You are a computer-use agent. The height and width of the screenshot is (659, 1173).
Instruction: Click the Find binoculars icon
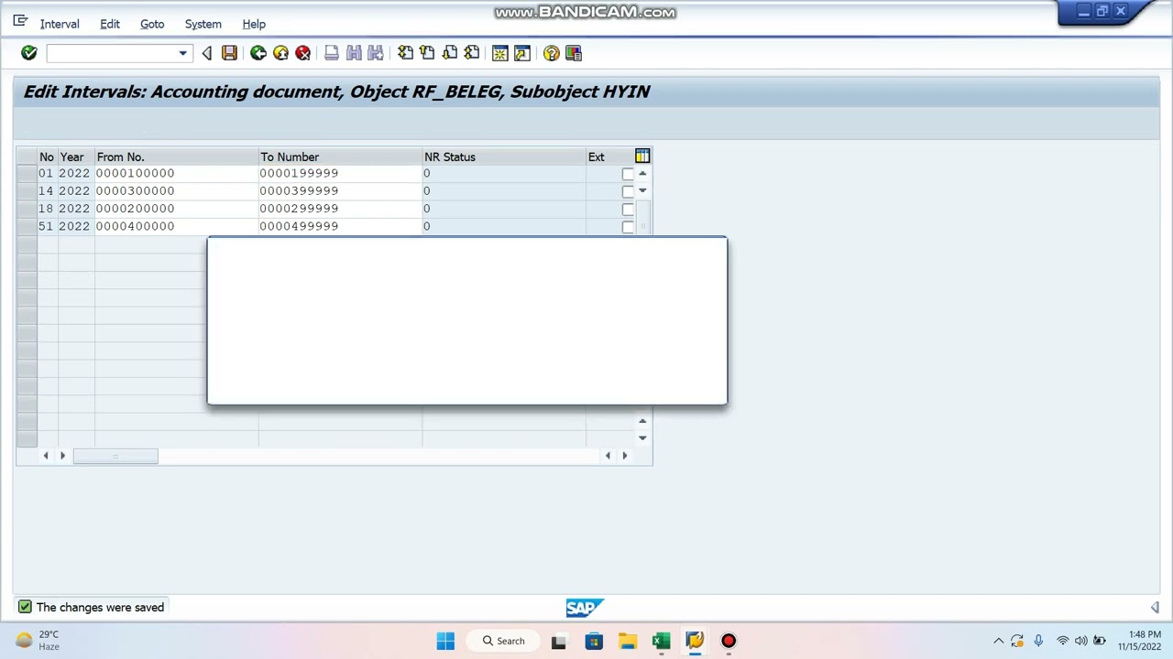[354, 53]
